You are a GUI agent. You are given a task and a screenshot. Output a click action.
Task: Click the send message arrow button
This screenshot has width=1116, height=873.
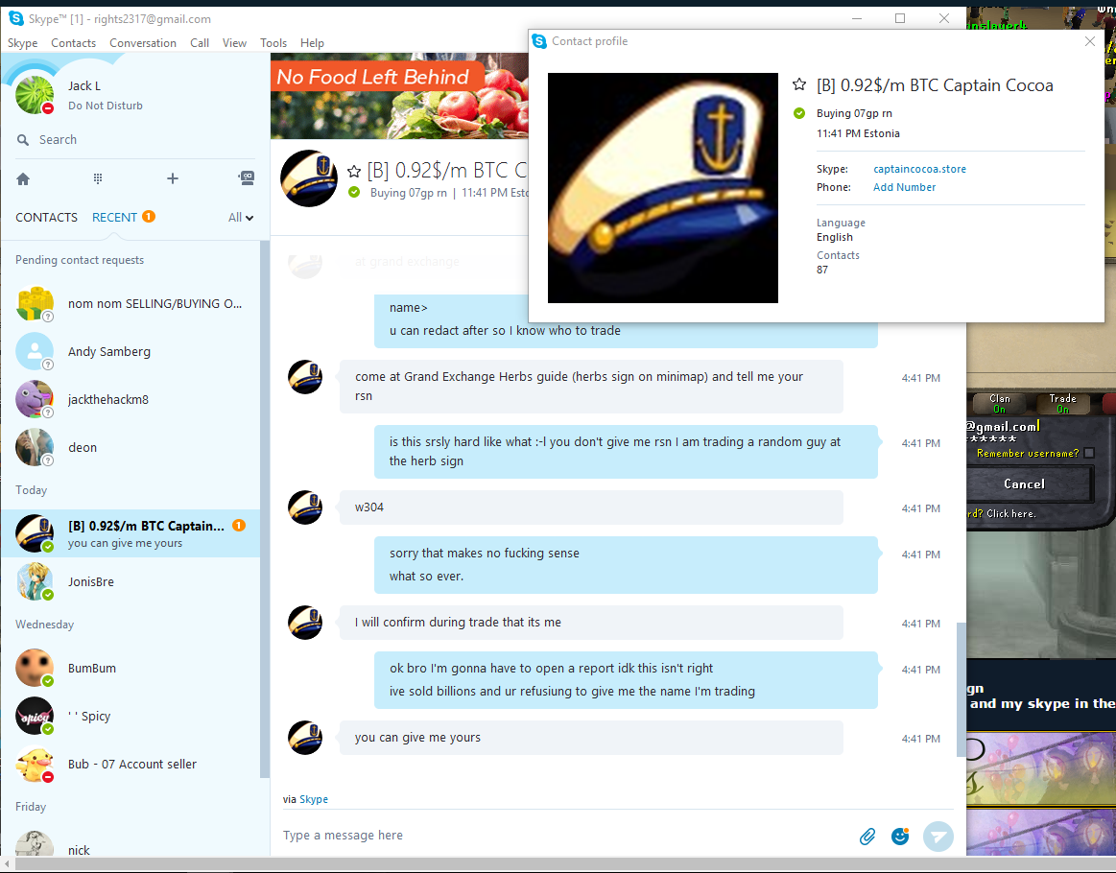(938, 836)
